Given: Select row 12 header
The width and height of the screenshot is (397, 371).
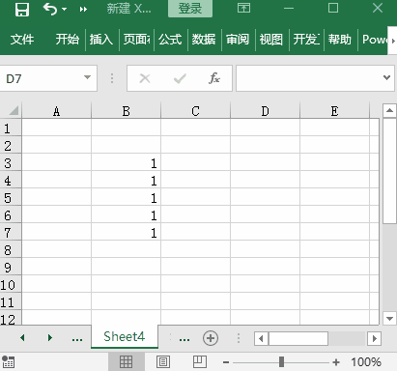Looking at the screenshot, I should pos(11,319).
